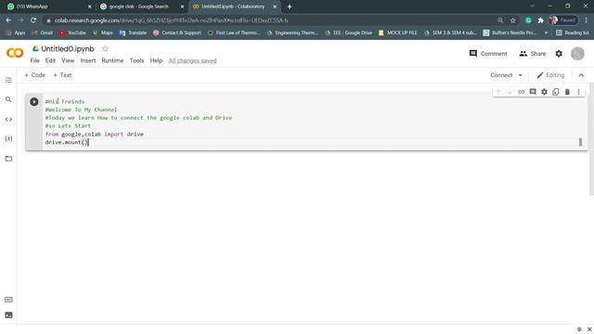Reload the browser page

[x=33, y=20]
